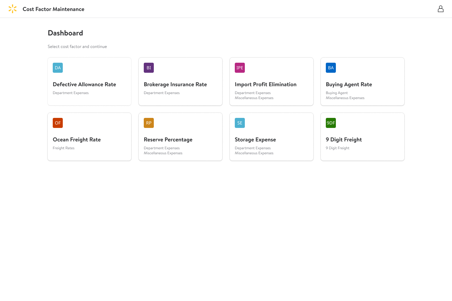Open Brokerage Insurance Rate title
The width and height of the screenshot is (452, 301).
click(175, 85)
